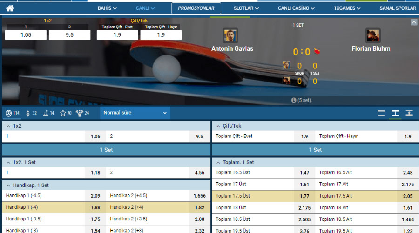Select the up-down arrows filter showing 32
This screenshot has height=233, width=419.
(31, 113)
